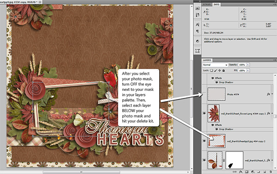Select the thankfulheartpp3.jpg frame thumbnail
Image resolution: width=277 pixels, height=174 pixels.
pos(217,141)
